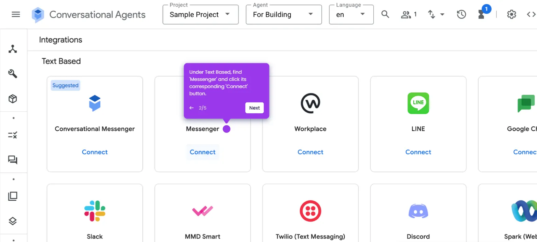Click the Twilio logo icon
537x242 pixels.
[310, 211]
